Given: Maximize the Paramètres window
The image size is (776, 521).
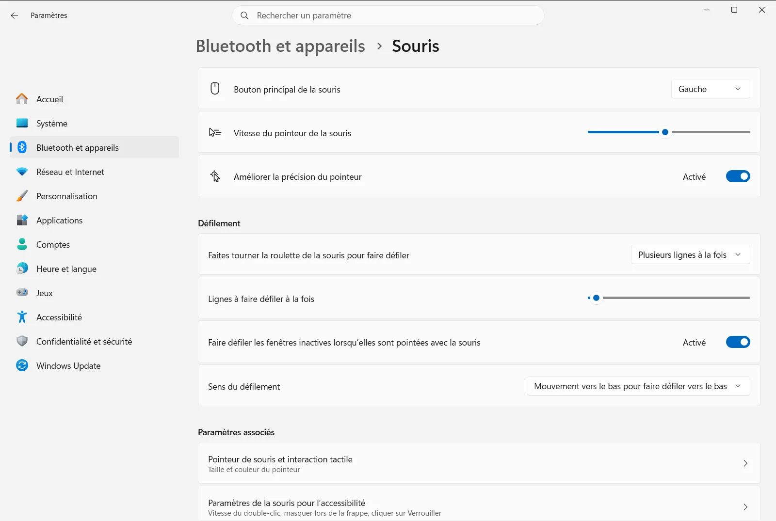Looking at the screenshot, I should point(734,10).
